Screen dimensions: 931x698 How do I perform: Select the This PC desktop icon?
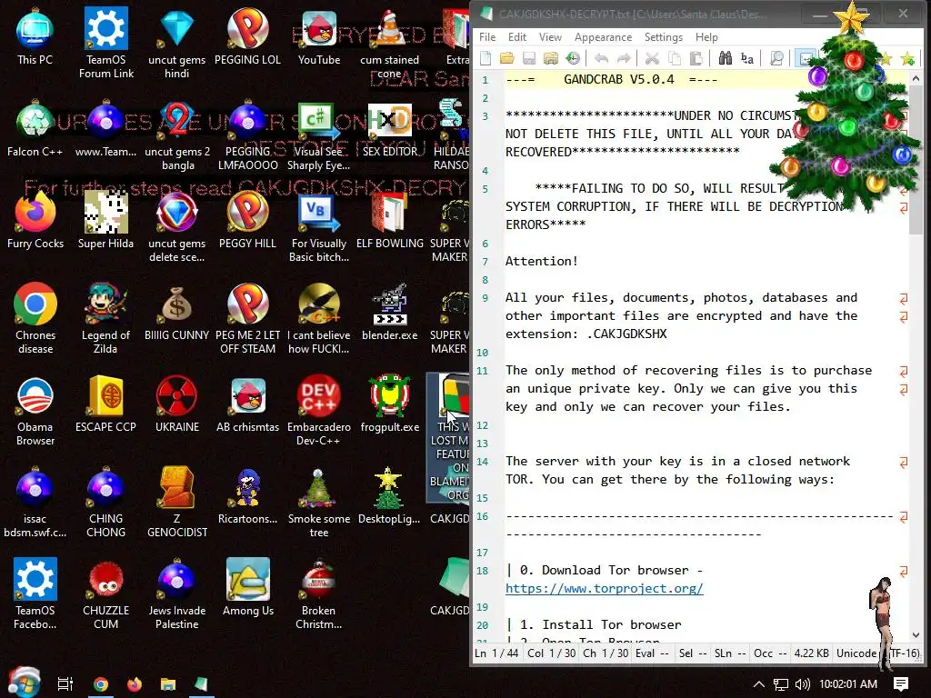[x=35, y=36]
